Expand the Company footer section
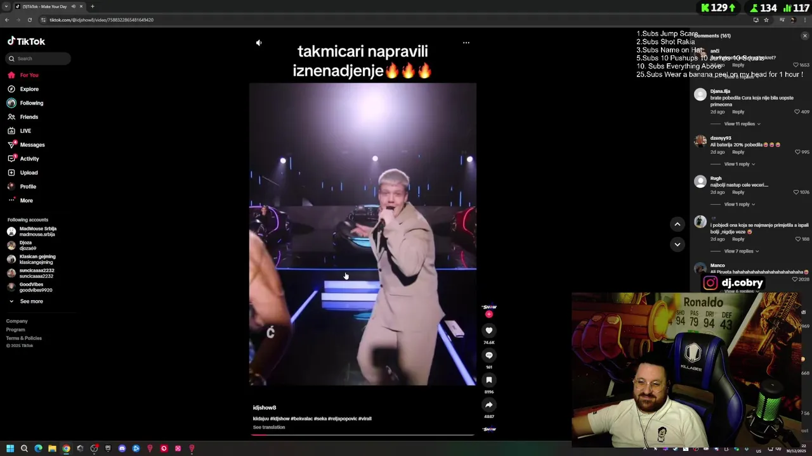 (17, 321)
